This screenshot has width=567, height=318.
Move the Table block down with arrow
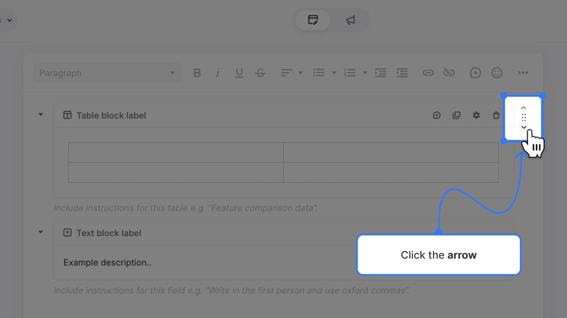pyautogui.click(x=524, y=127)
